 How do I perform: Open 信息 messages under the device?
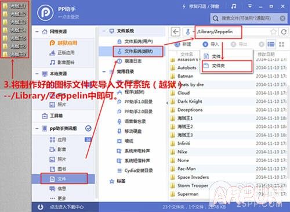[58, 189]
